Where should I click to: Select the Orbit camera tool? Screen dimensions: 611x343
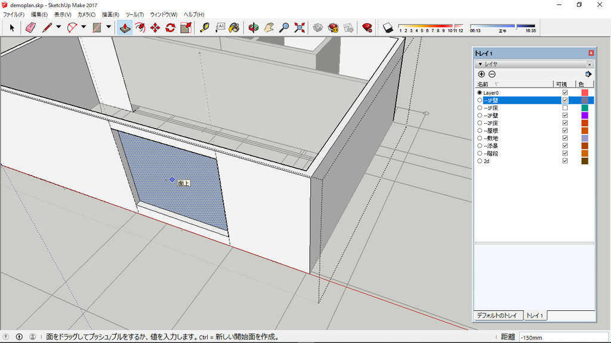coord(253,27)
